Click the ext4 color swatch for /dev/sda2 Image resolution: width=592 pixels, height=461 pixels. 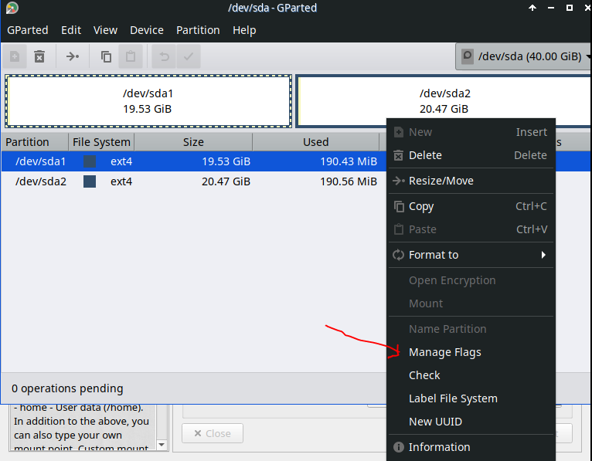click(x=90, y=181)
